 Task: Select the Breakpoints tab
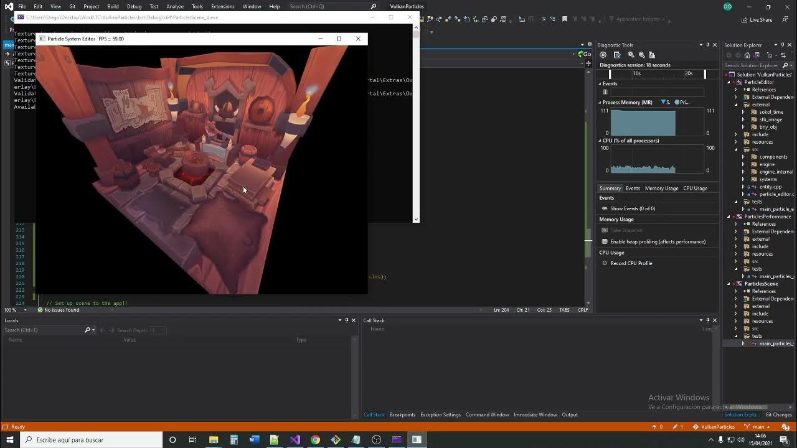tap(402, 414)
